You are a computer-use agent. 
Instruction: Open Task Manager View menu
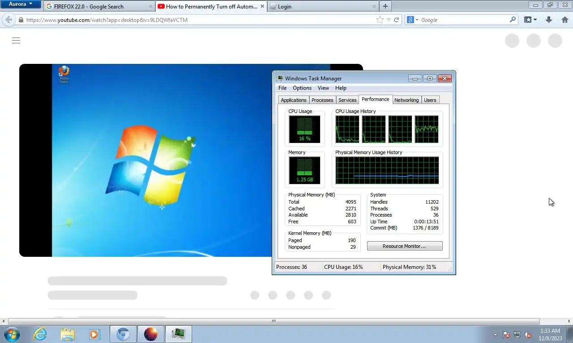(x=323, y=88)
